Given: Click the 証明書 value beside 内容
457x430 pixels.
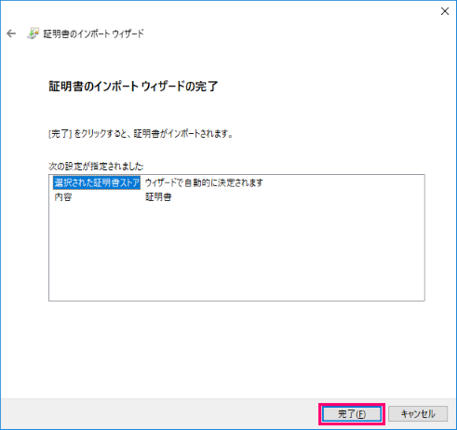Looking at the screenshot, I should (x=158, y=197).
